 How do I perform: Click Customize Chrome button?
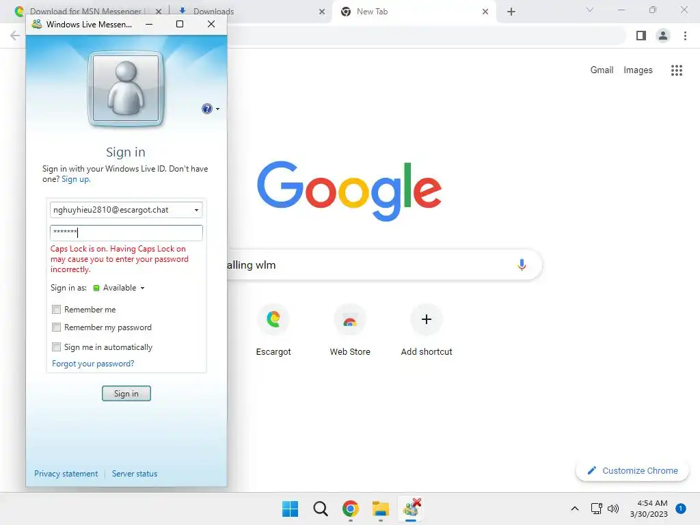(x=632, y=470)
